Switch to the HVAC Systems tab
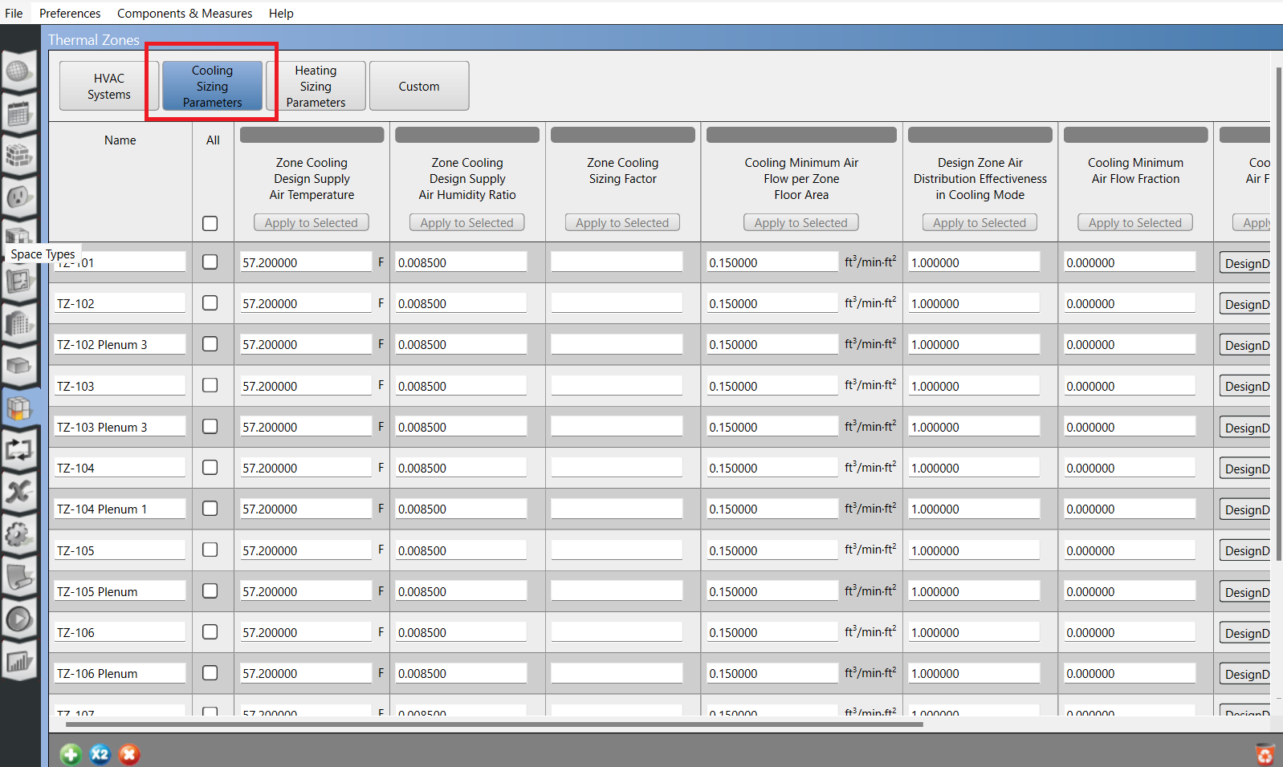The image size is (1283, 767). [x=109, y=86]
